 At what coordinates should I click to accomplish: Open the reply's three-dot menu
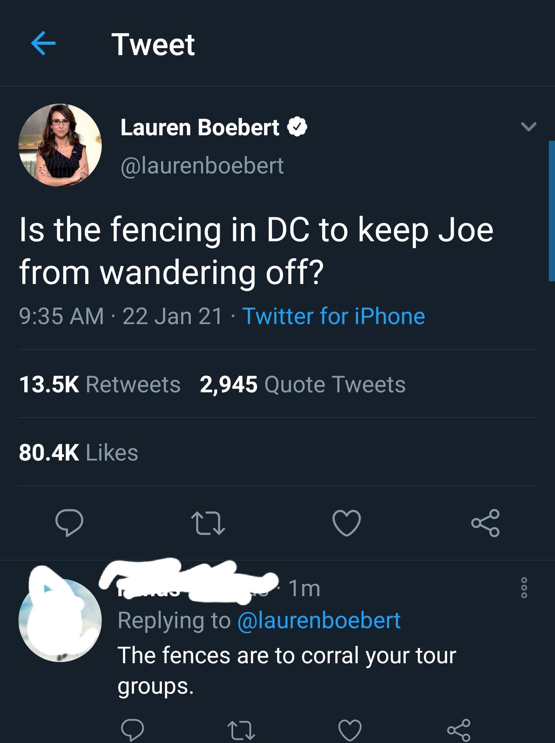(524, 587)
